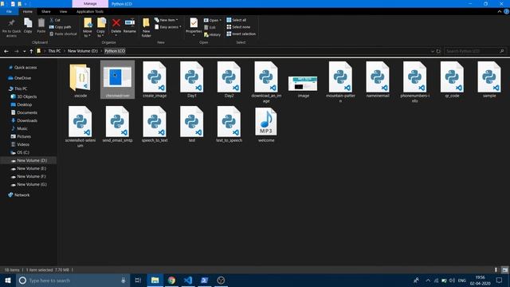510x287 pixels.
Task: Open Task View on the taskbar
Action: pos(138,280)
